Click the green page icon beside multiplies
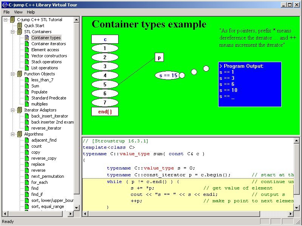302x226 pixels. [27, 104]
